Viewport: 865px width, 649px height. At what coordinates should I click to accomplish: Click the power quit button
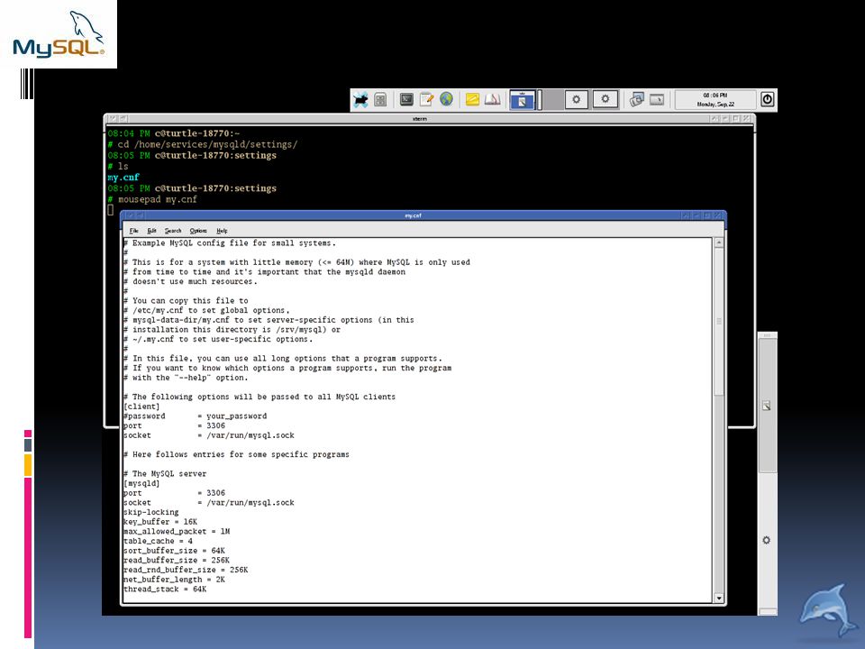[768, 99]
